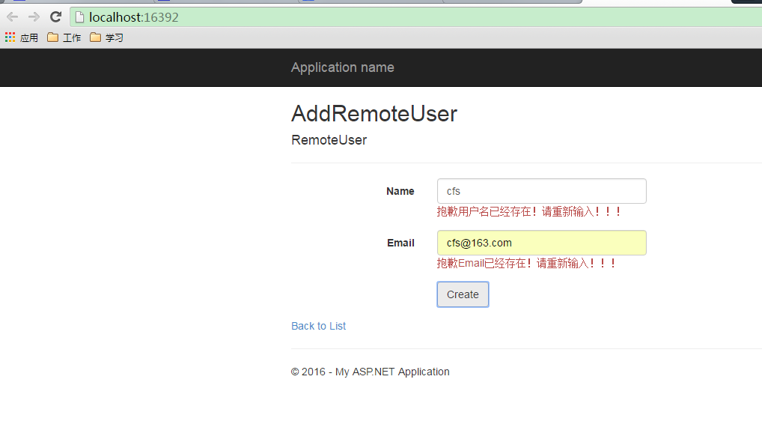Image resolution: width=762 pixels, height=448 pixels.
Task: Click the RemoteUser subheading text
Action: (x=329, y=140)
